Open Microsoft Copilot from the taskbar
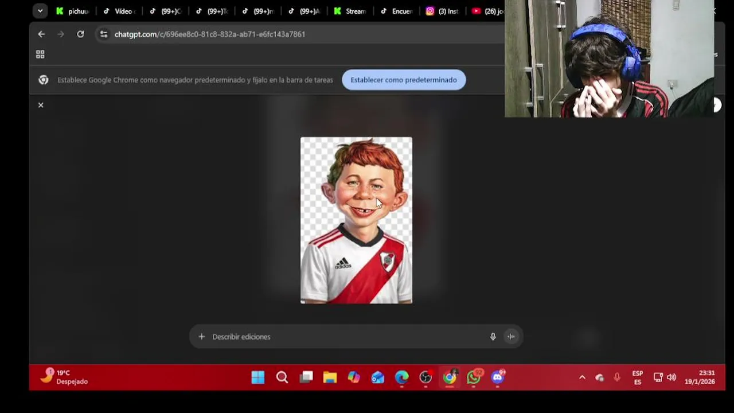 click(354, 377)
